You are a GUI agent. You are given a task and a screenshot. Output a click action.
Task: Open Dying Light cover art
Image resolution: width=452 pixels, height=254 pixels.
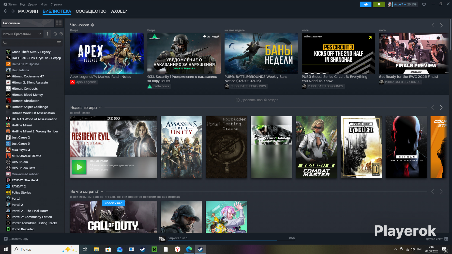pyautogui.click(x=361, y=147)
